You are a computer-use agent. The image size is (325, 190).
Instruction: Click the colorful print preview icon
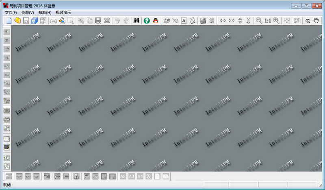pyautogui.click(x=62, y=21)
